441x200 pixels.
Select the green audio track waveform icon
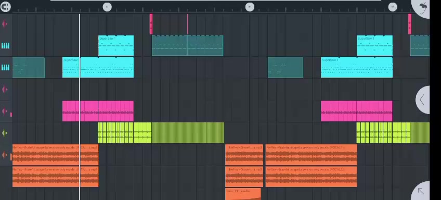click(x=5, y=133)
